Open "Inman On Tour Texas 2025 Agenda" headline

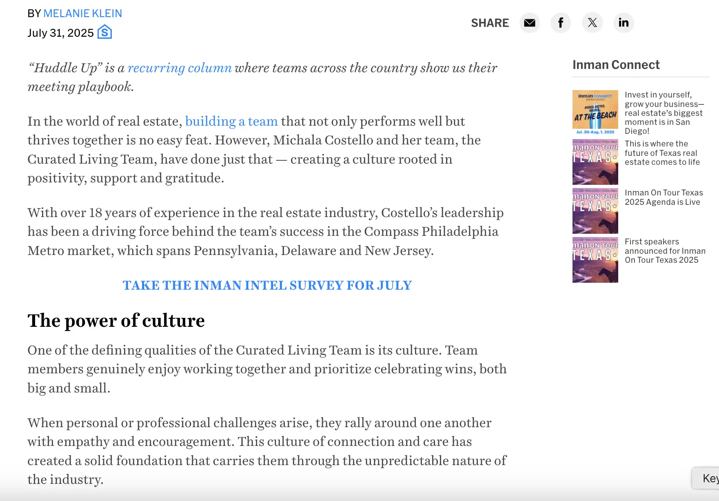pyautogui.click(x=664, y=197)
